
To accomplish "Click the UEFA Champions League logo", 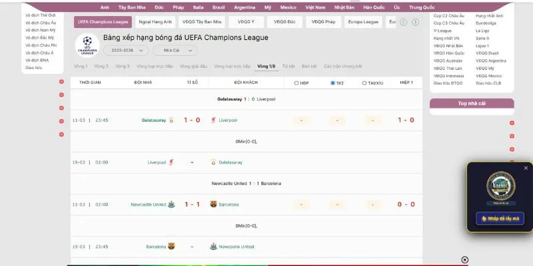I will pyautogui.click(x=87, y=45).
